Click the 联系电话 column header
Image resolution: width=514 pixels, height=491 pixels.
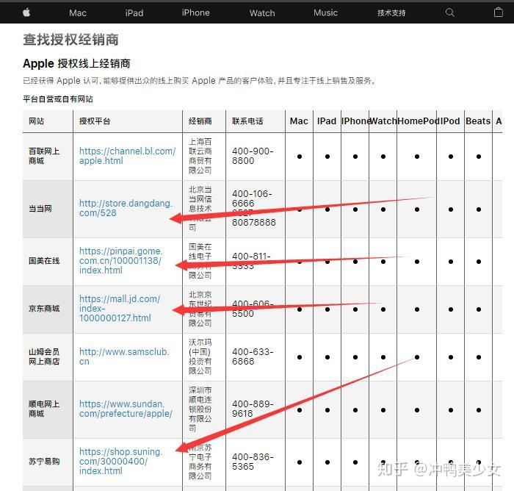tap(247, 121)
